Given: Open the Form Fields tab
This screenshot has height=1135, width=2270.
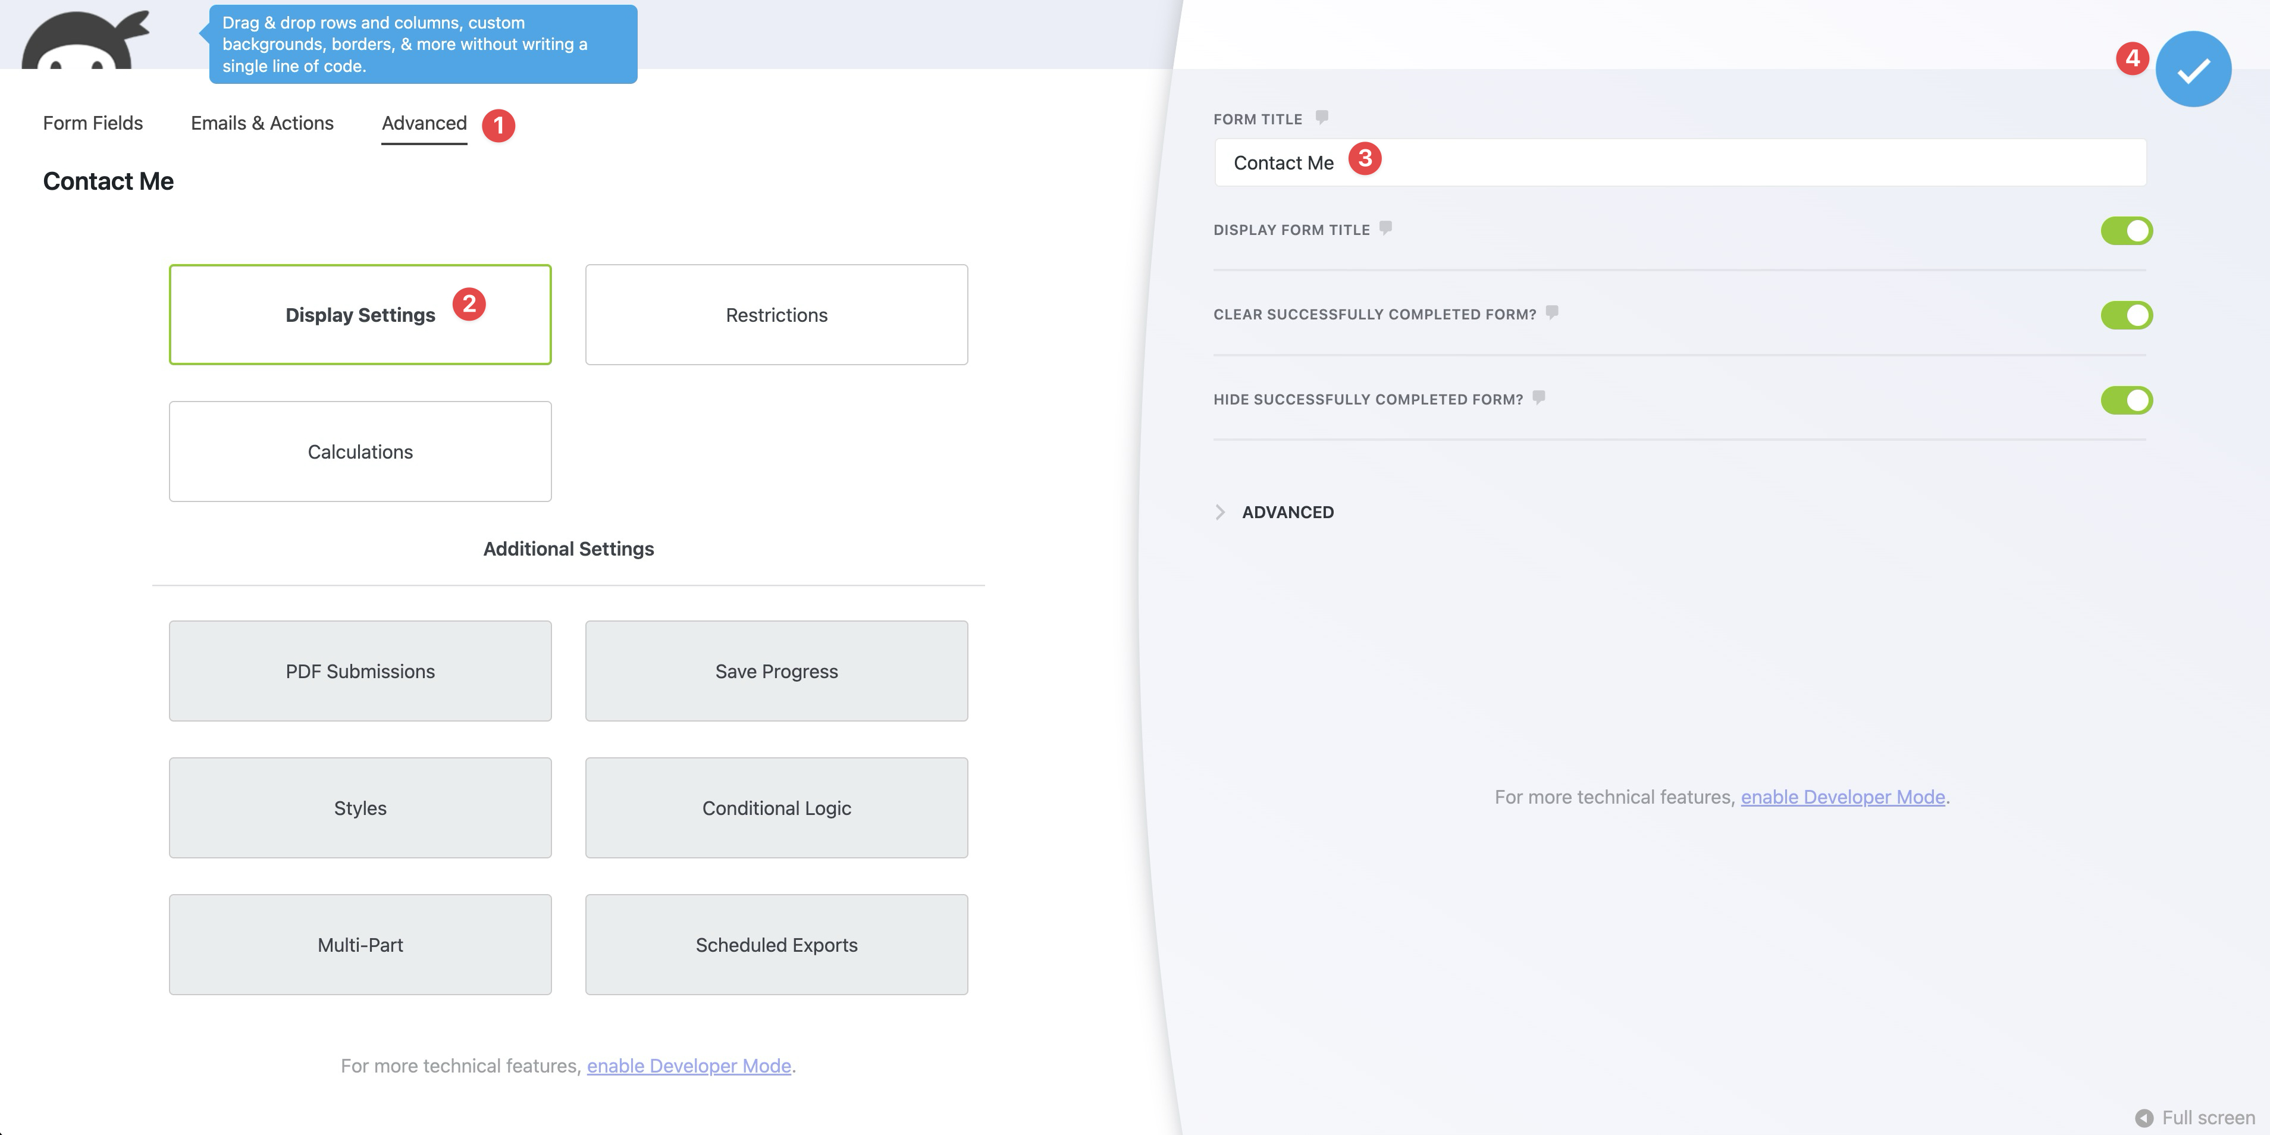Looking at the screenshot, I should (93, 123).
